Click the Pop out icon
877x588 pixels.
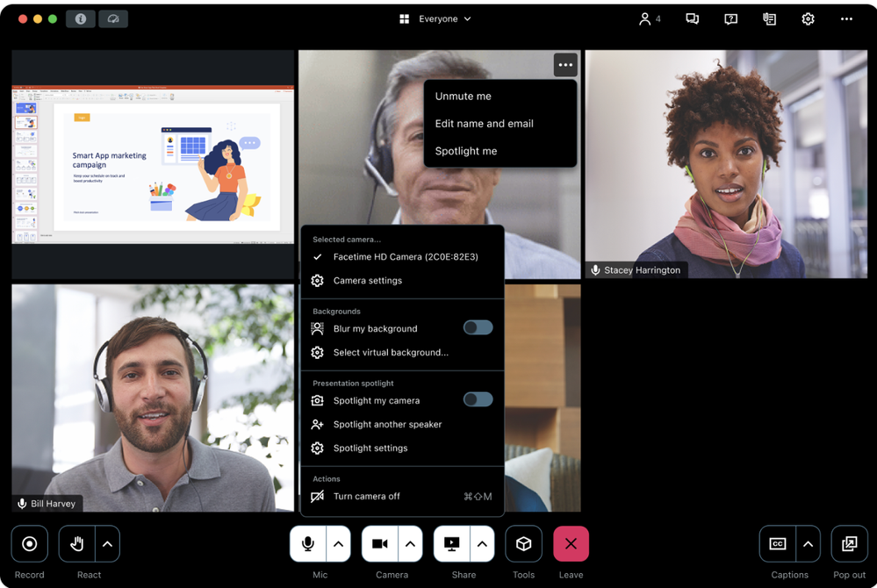click(x=849, y=544)
